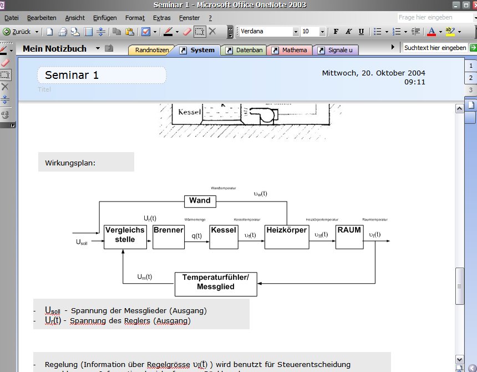Apply the yellow text highlight button
This screenshot has width=477, height=372.
click(x=450, y=32)
